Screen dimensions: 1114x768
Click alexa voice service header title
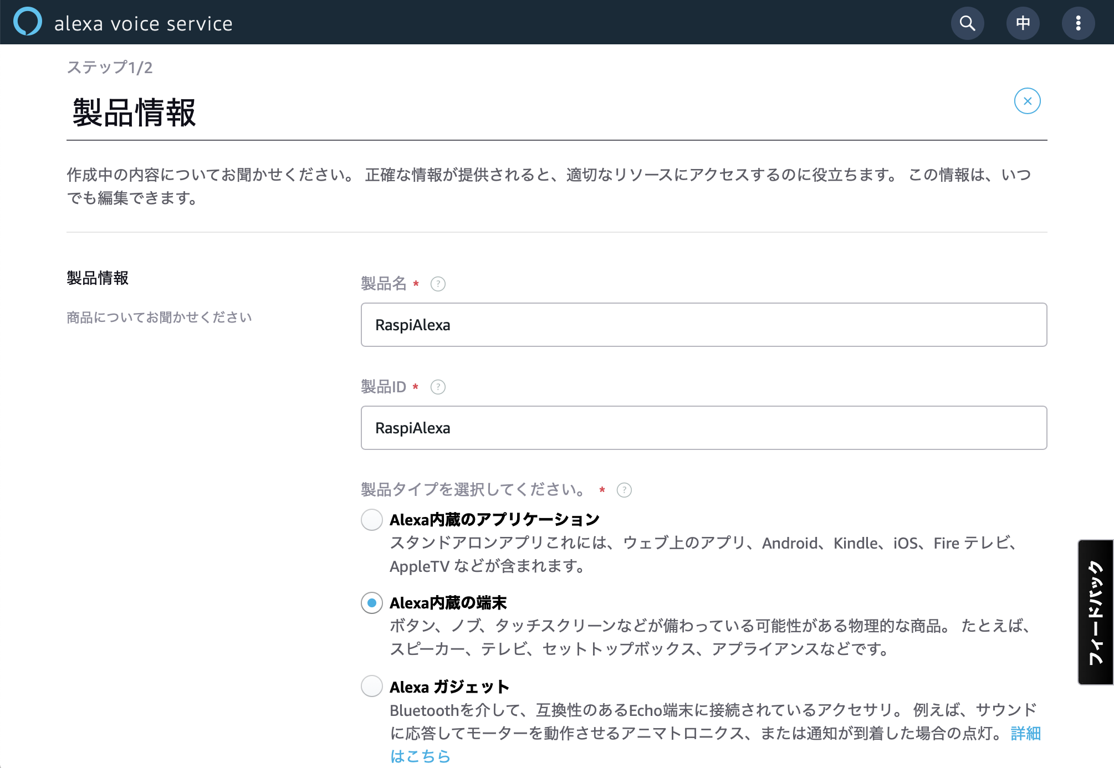(144, 23)
